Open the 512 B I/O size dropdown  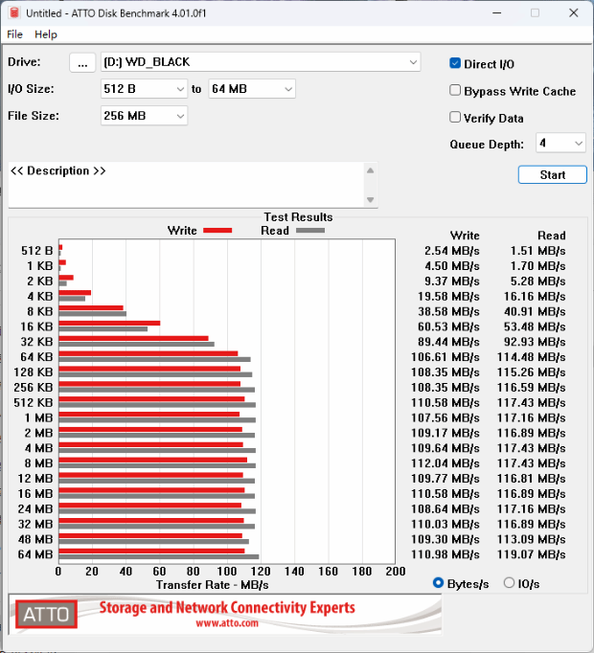click(x=145, y=89)
